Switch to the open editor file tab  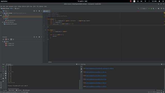pos(46,11)
